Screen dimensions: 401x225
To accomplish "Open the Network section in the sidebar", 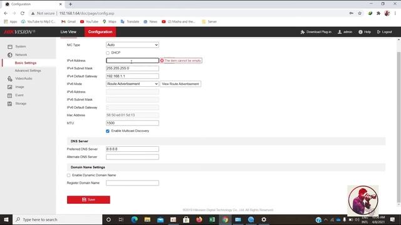I will (21, 54).
